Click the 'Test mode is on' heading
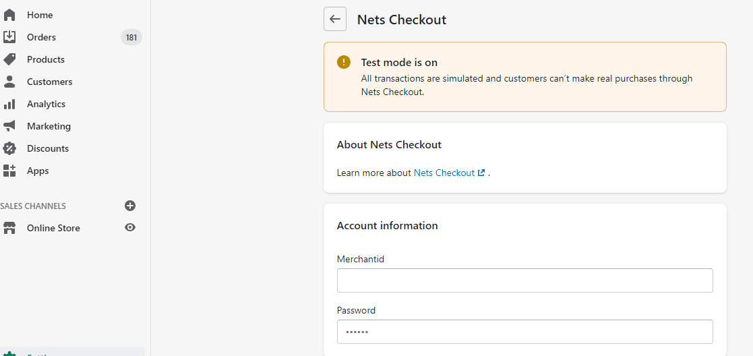753x356 pixels. click(x=399, y=63)
